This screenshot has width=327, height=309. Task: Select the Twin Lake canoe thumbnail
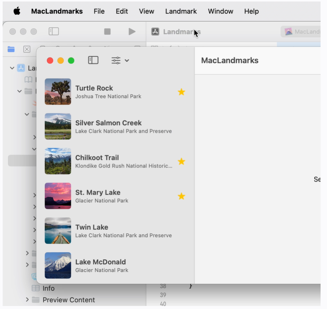[58, 231]
